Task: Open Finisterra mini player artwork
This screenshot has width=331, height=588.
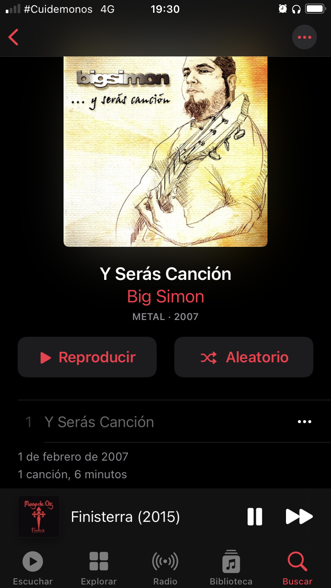Action: tap(39, 517)
